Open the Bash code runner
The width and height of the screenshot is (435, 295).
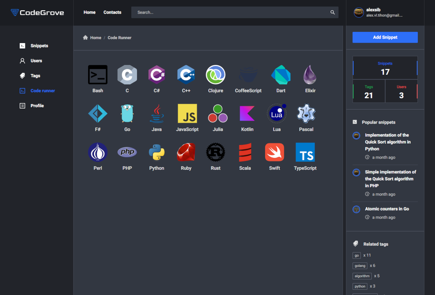pyautogui.click(x=98, y=75)
